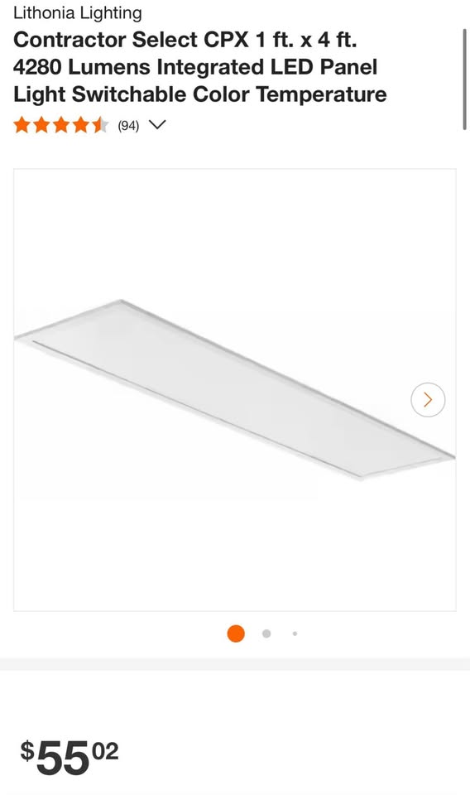Click the LED panel light product photo
The image size is (470, 795).
(x=234, y=389)
